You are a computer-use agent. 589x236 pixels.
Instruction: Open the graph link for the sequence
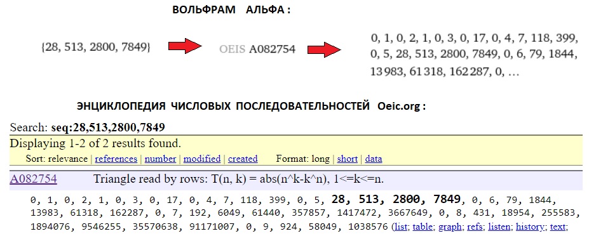[450, 226]
